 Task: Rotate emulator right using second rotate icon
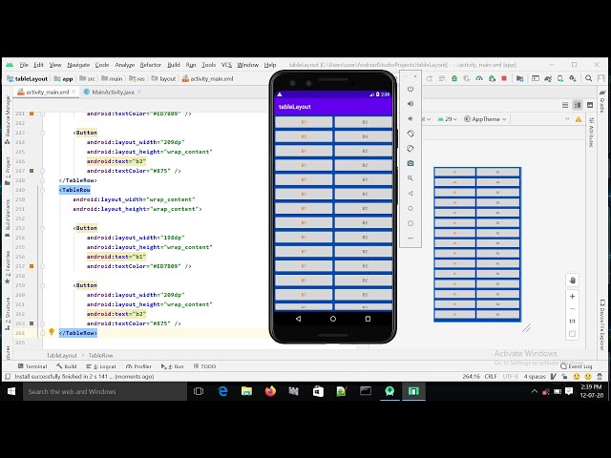[411, 149]
